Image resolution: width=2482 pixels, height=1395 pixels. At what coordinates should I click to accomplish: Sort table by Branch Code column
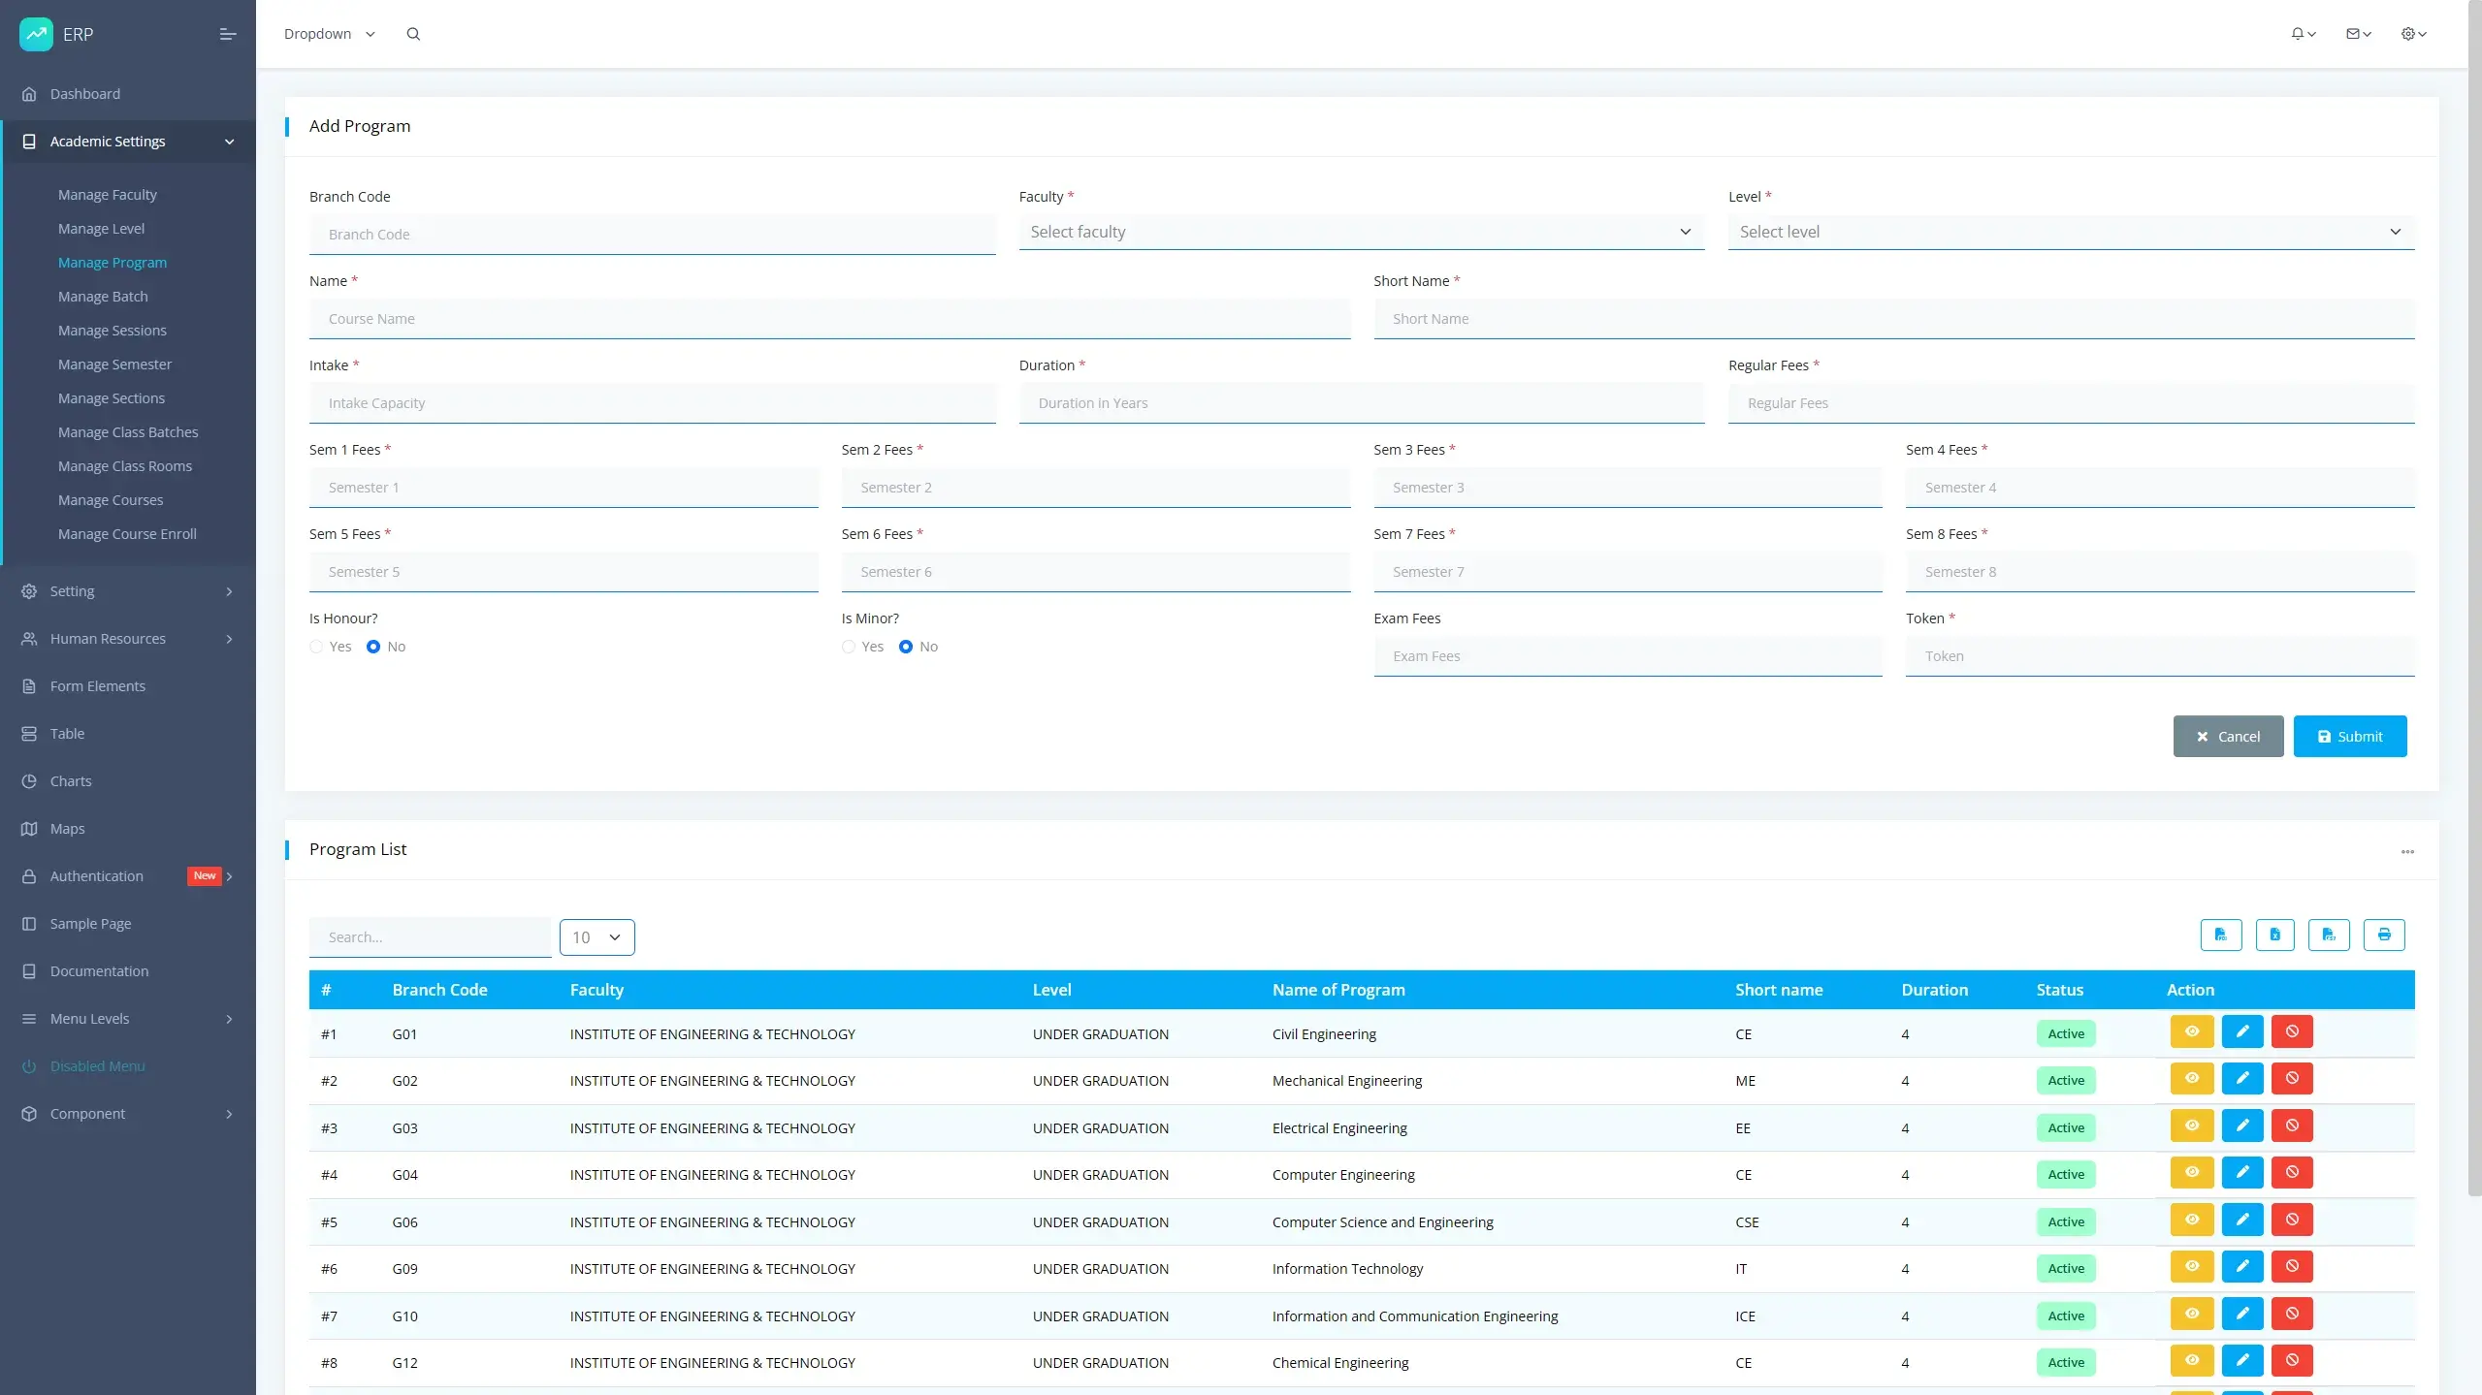point(439,990)
